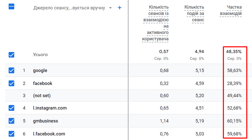Open the session source dimension dropdown
The height and width of the screenshot is (140, 252).
(110, 8)
